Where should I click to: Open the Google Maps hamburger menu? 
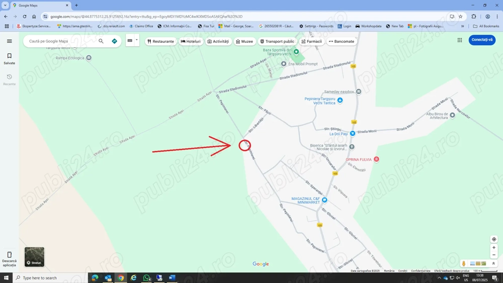[x=9, y=41]
